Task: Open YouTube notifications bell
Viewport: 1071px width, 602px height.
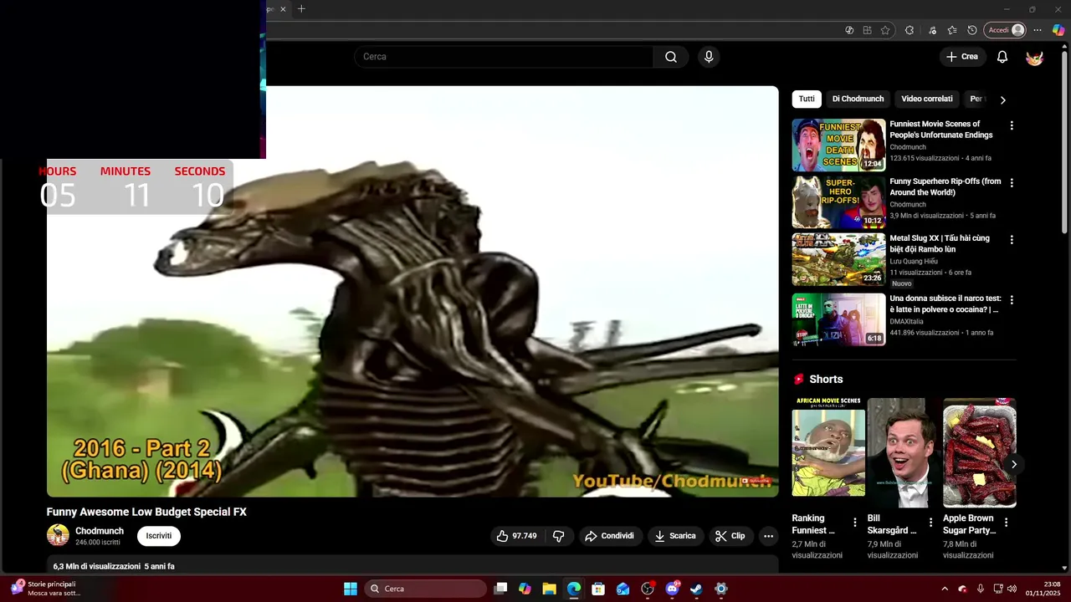Action: [1002, 57]
